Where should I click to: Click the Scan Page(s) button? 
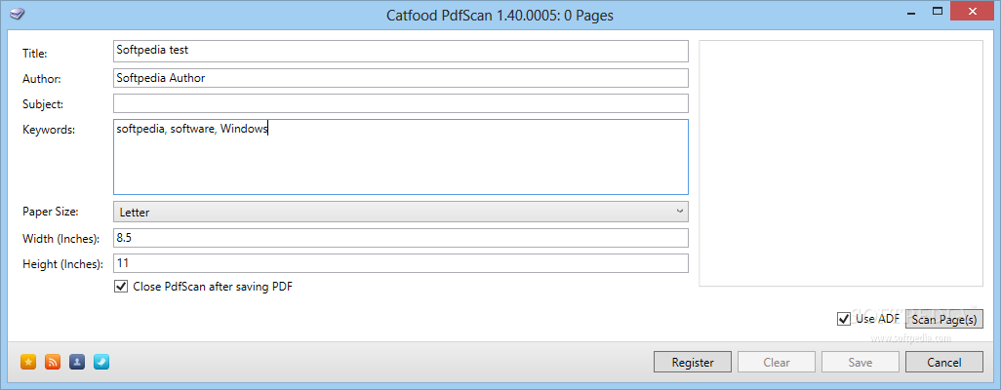[944, 319]
